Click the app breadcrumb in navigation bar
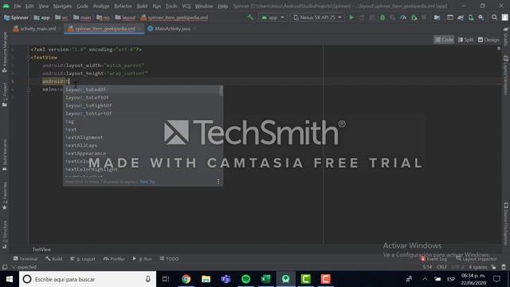The height and width of the screenshot is (287, 510). coord(42,18)
